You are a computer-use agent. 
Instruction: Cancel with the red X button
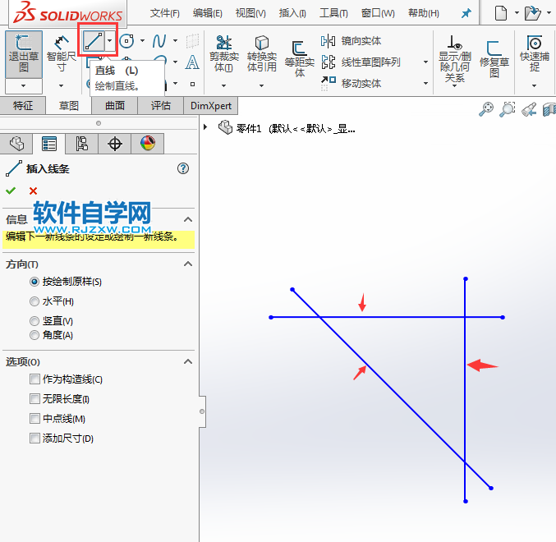pos(34,191)
